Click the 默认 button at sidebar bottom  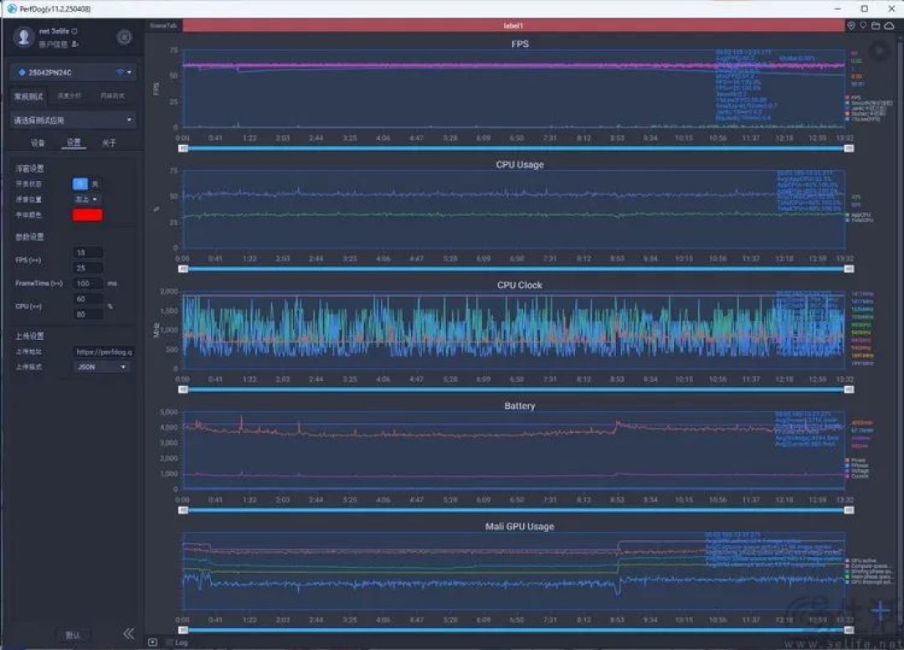73,635
